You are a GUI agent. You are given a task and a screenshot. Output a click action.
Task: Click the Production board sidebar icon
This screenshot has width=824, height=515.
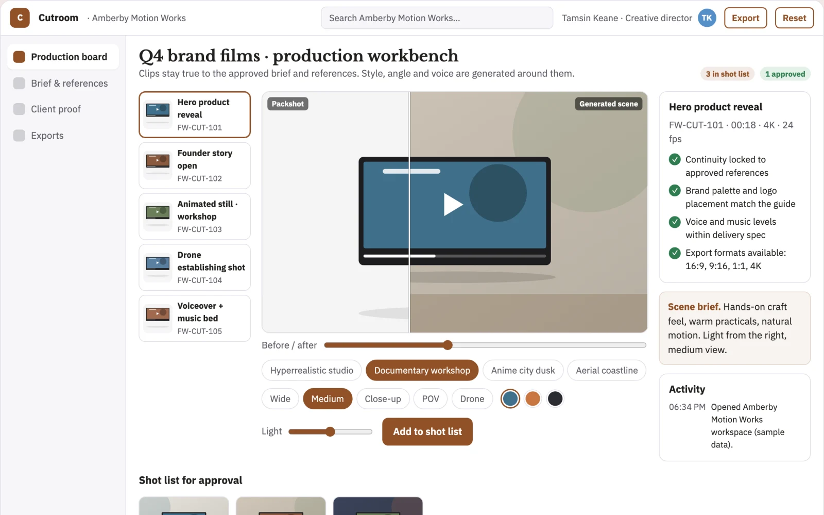(x=19, y=57)
